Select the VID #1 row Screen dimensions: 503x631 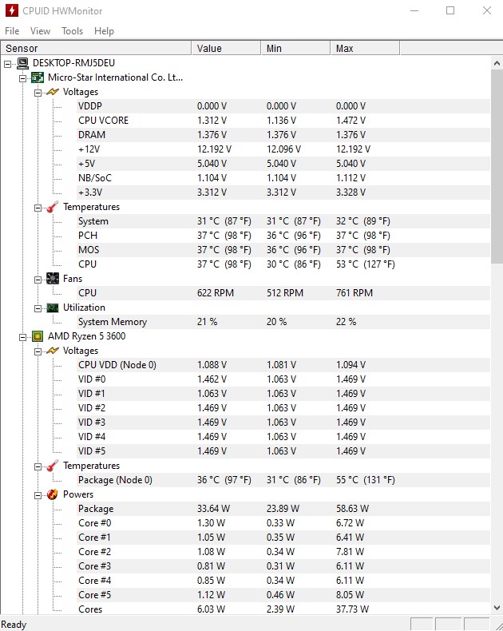tap(283, 394)
